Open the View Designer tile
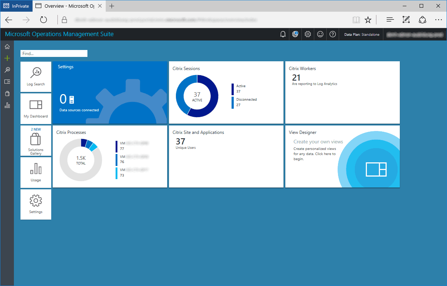 click(x=342, y=156)
